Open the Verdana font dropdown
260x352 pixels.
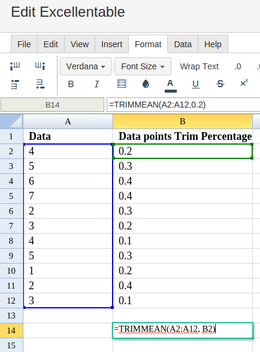86,66
